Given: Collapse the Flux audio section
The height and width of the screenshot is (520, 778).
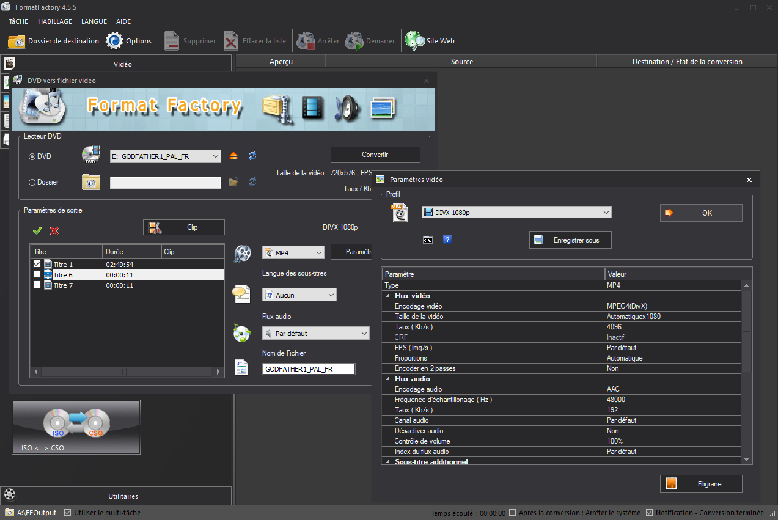Looking at the screenshot, I should [x=387, y=379].
